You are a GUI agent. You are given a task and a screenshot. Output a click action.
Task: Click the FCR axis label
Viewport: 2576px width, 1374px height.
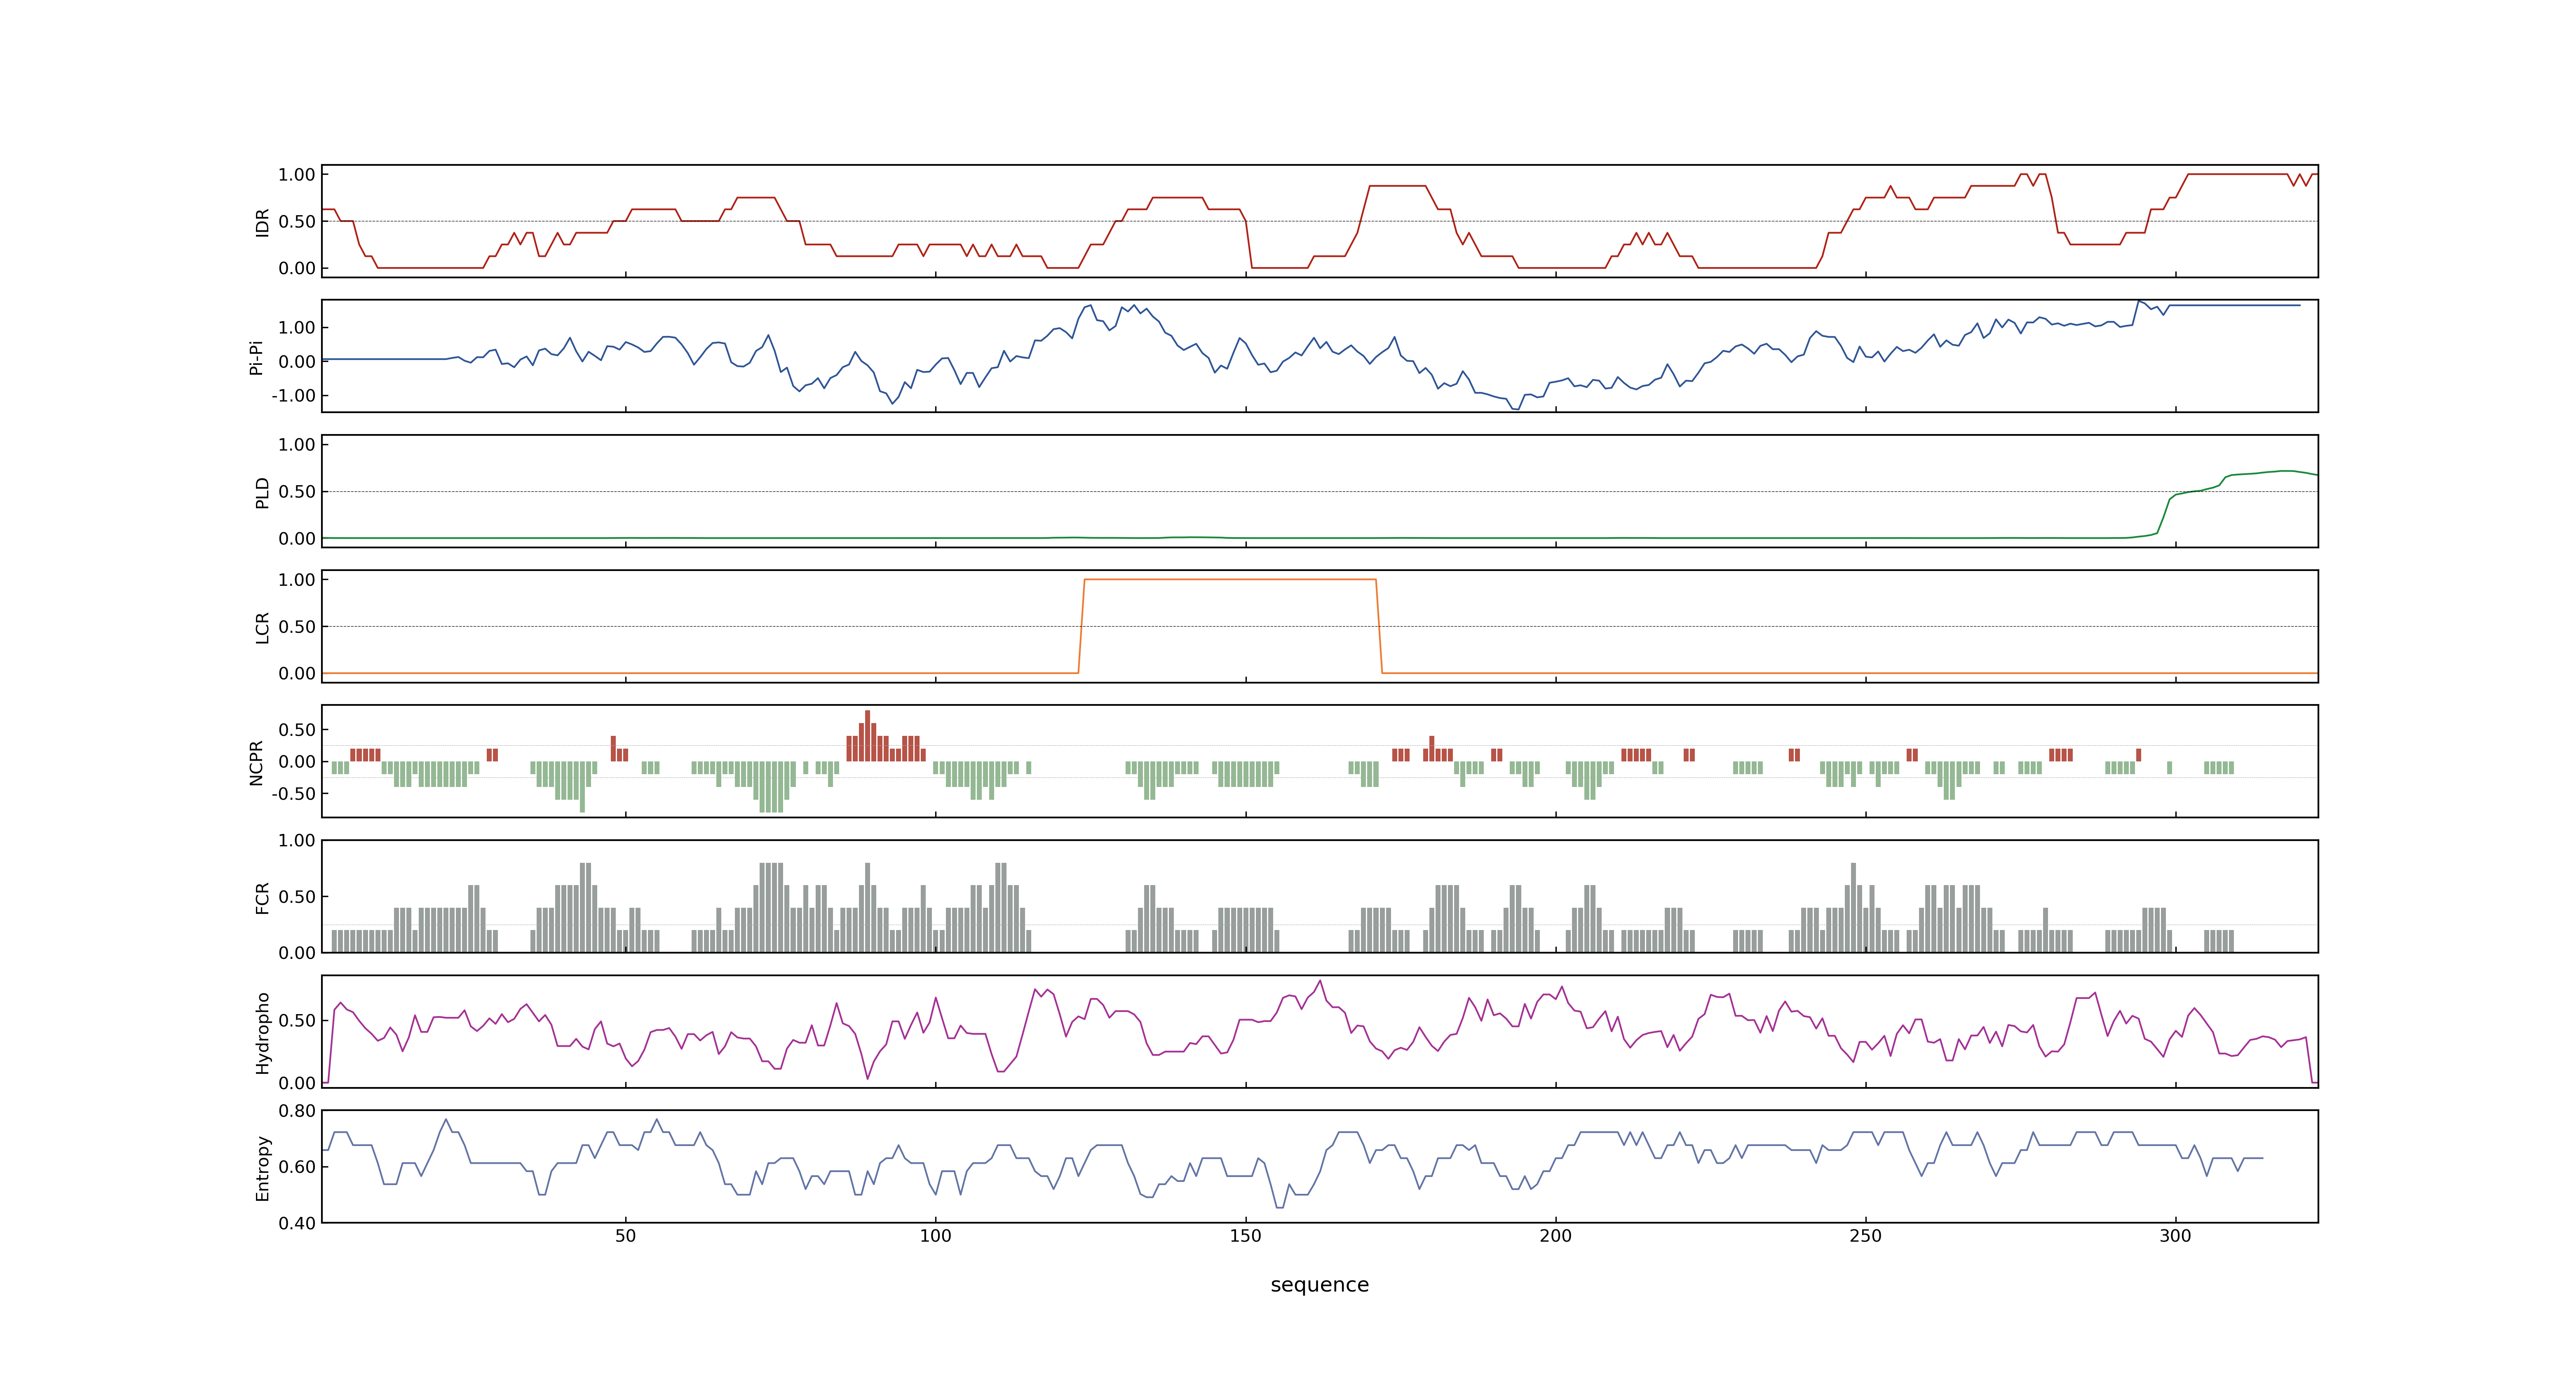pos(262,898)
